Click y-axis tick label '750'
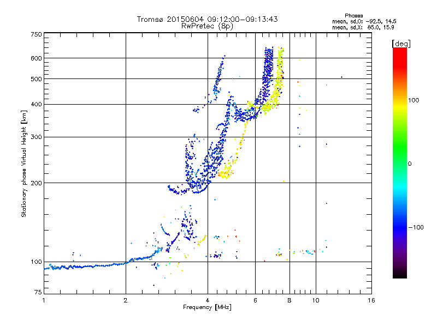The image size is (437, 327). (x=36, y=34)
